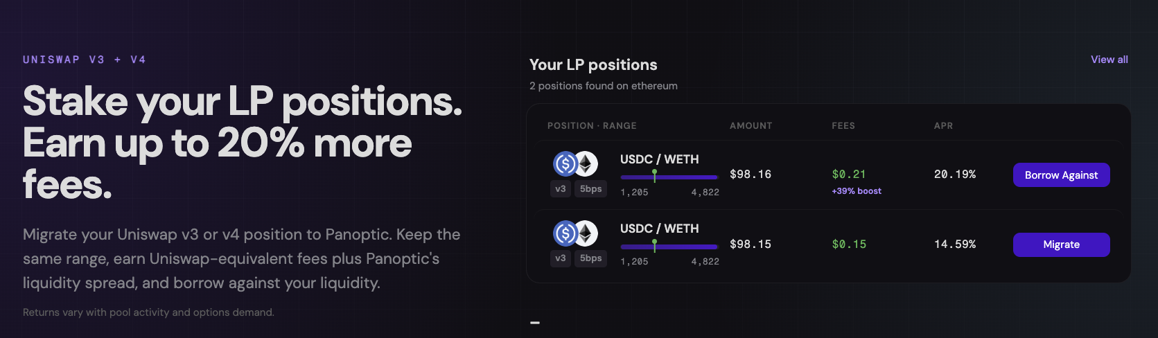Click the APR column header
Screen dimensions: 1158x338
pyautogui.click(x=943, y=126)
